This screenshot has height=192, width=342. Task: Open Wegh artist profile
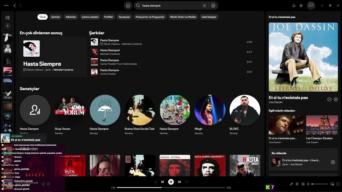(210, 115)
